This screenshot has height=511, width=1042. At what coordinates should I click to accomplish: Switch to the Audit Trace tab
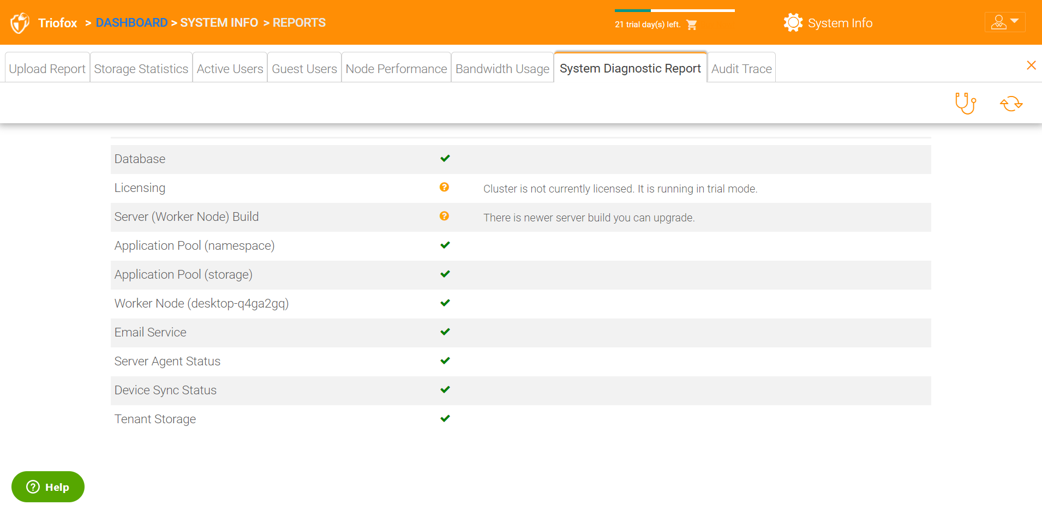[x=741, y=68]
